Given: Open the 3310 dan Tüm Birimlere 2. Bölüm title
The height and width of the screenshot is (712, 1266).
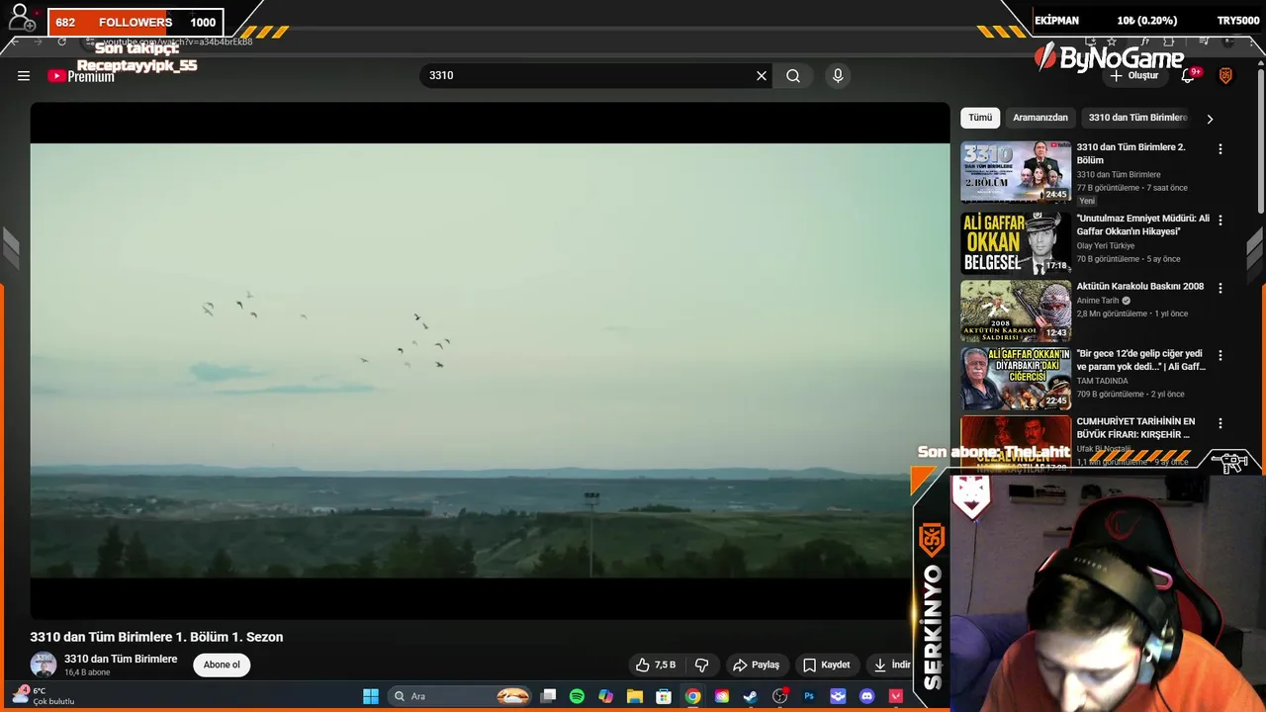Looking at the screenshot, I should click(1130, 153).
